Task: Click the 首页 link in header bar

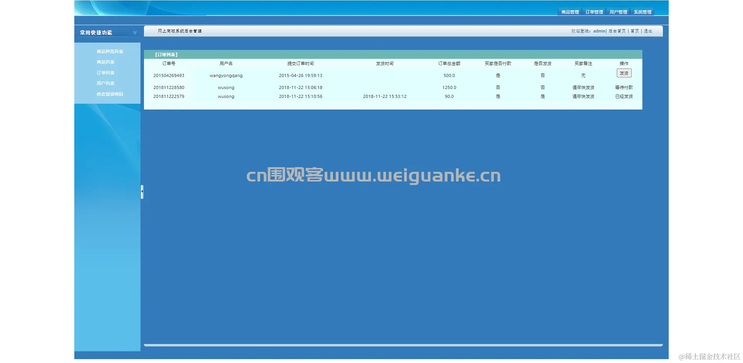Action: coord(635,31)
